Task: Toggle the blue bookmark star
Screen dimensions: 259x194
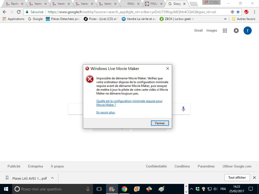Action: (238, 12)
